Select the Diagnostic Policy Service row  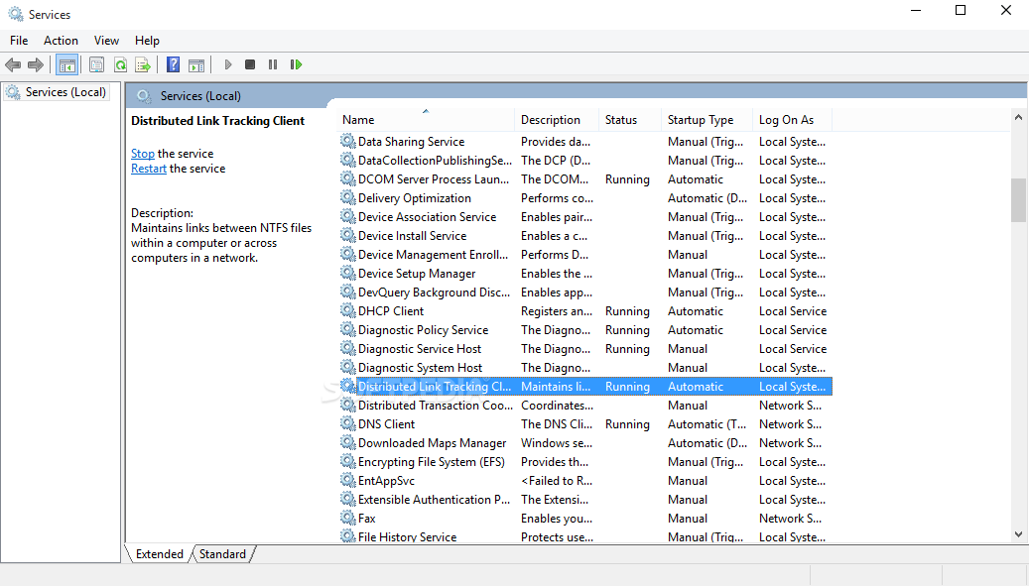585,330
